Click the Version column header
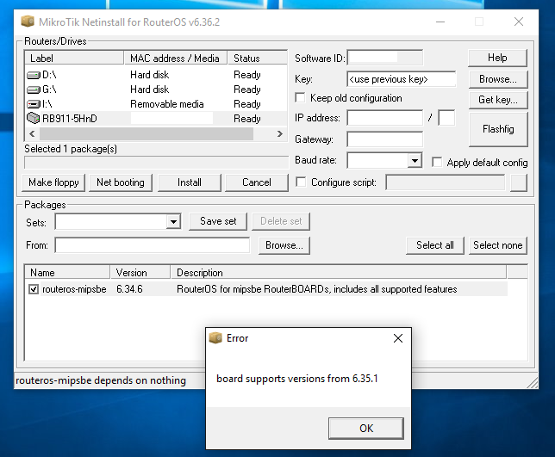This screenshot has width=555, height=457. [140, 273]
